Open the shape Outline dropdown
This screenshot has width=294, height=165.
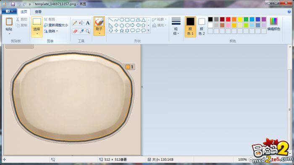(159, 19)
